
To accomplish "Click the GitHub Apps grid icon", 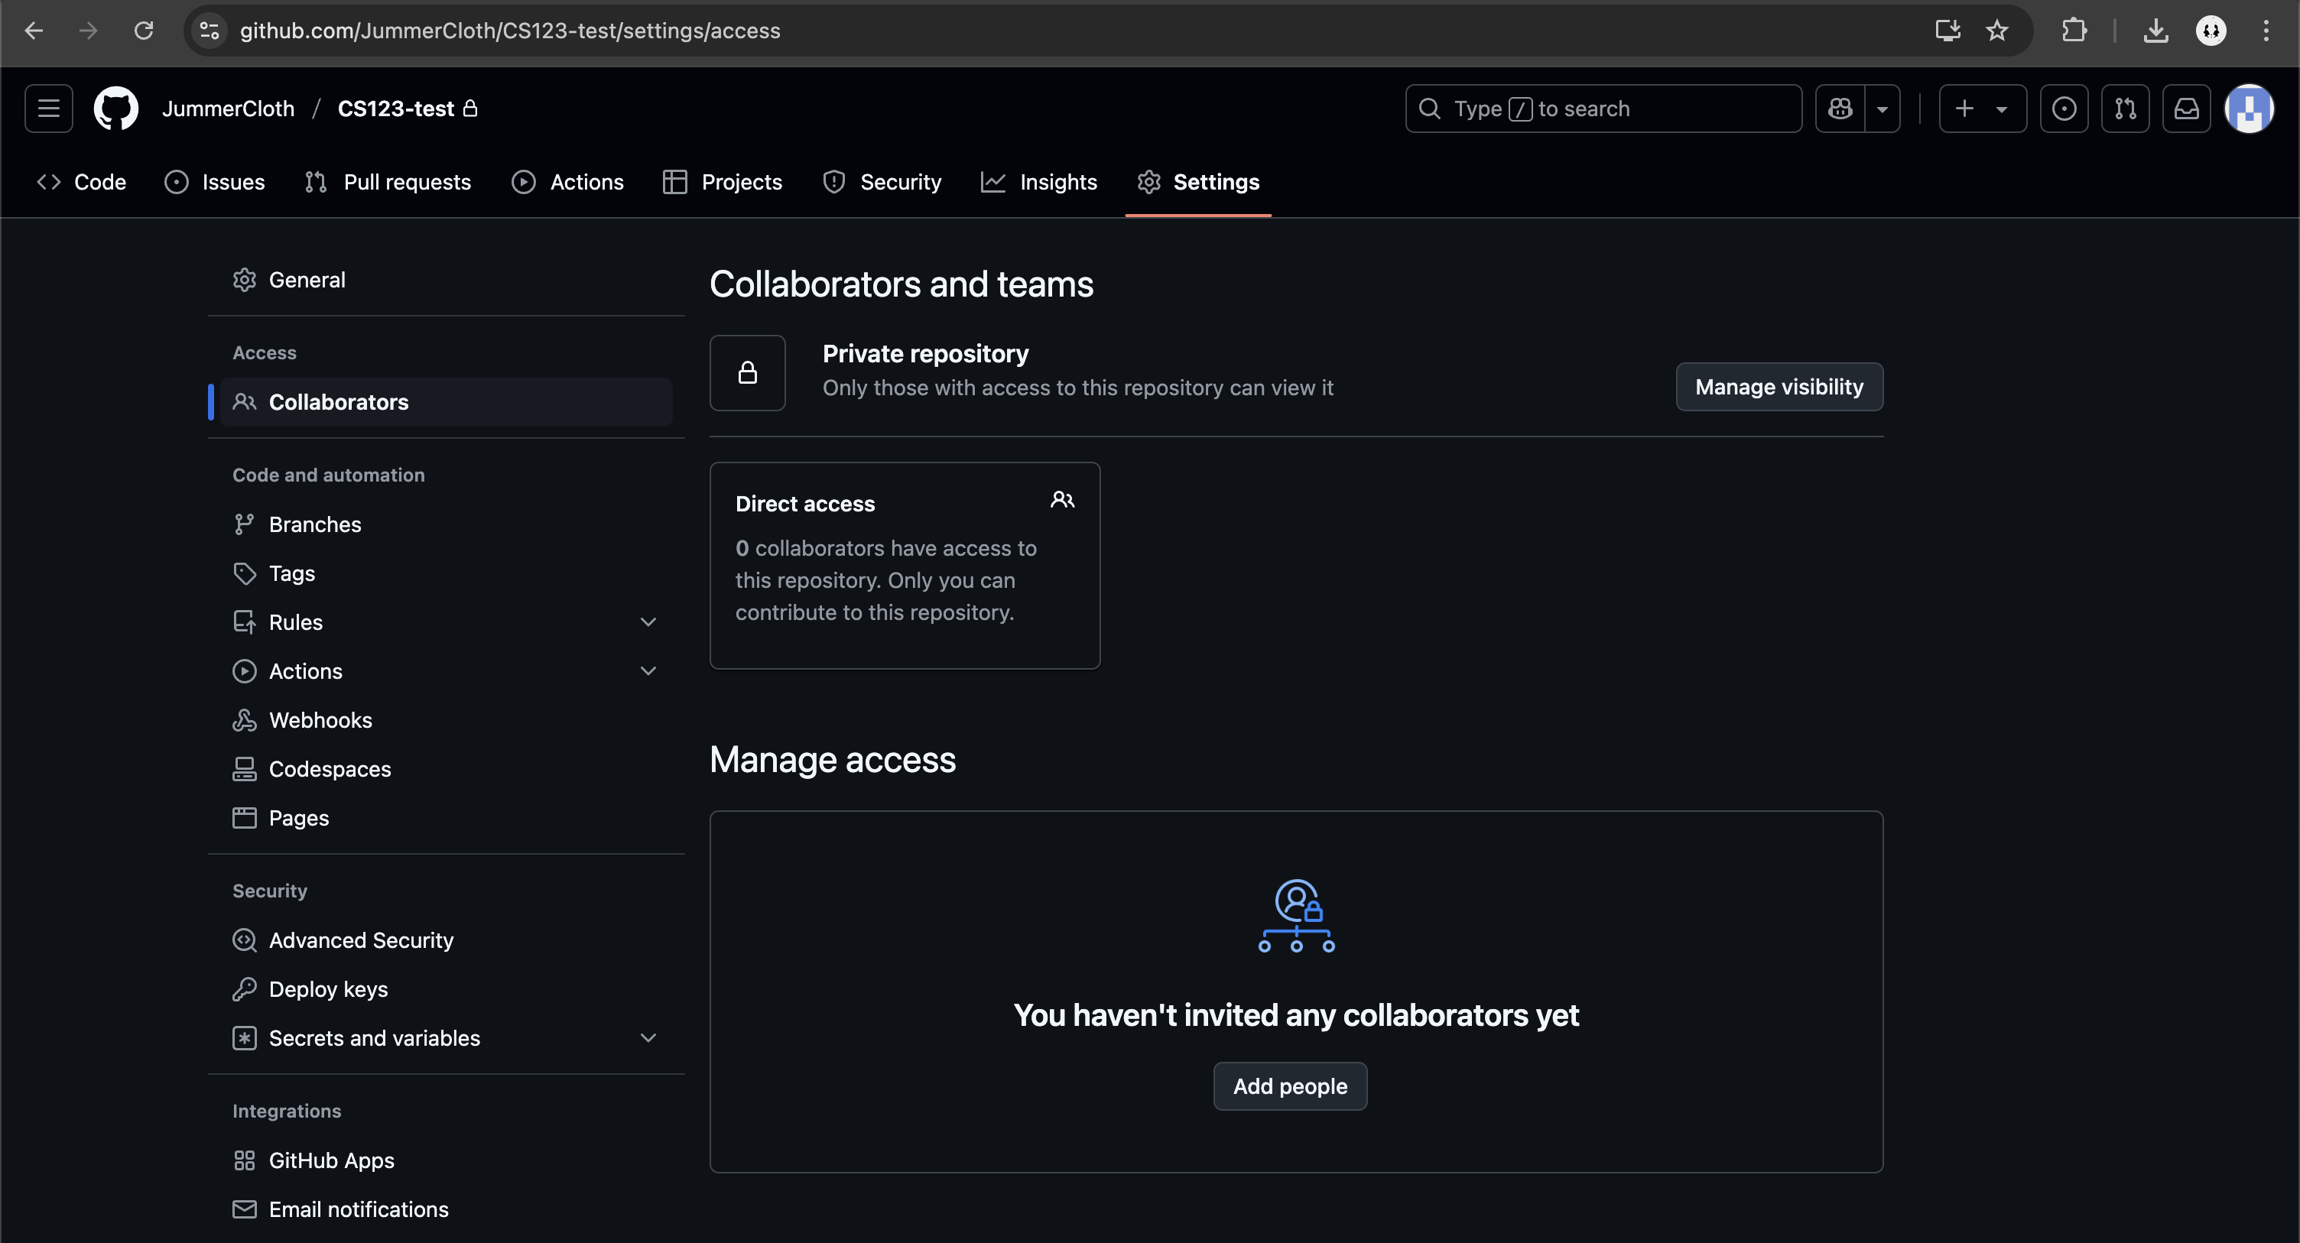I will [244, 1160].
